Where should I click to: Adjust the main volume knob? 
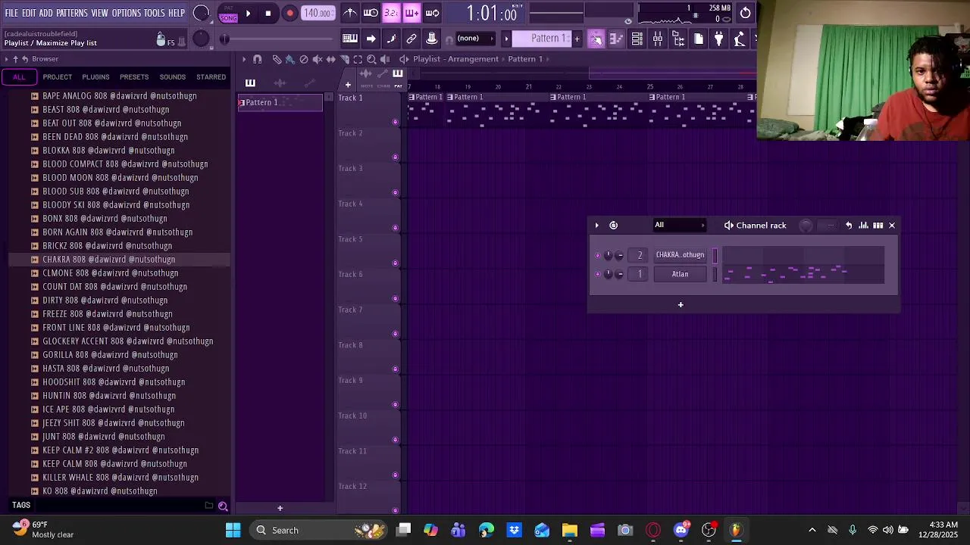[201, 13]
